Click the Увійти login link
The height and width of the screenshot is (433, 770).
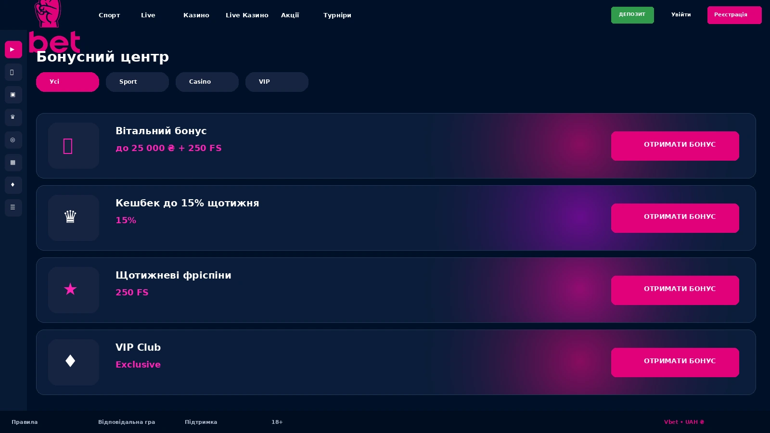[681, 15]
